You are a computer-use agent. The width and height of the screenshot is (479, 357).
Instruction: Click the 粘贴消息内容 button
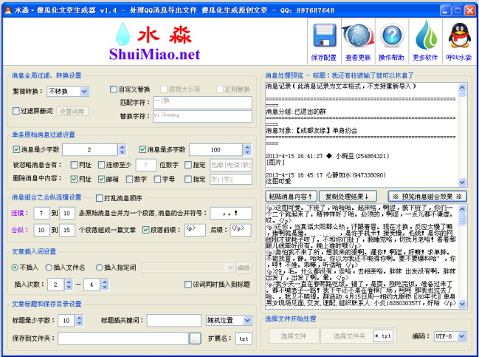(x=291, y=197)
